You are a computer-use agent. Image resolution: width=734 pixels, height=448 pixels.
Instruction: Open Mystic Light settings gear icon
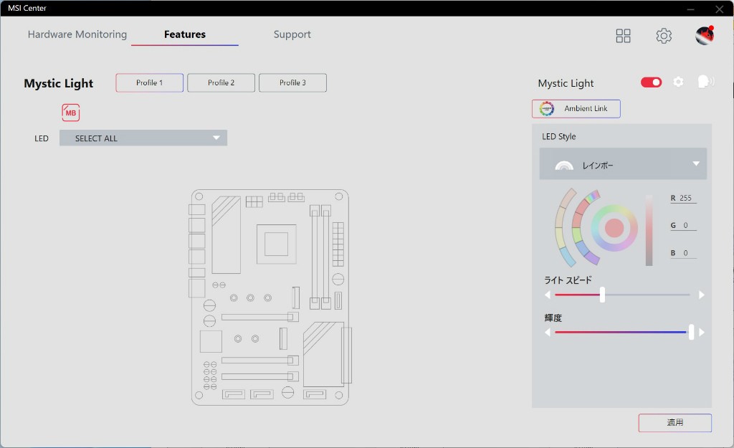point(678,82)
